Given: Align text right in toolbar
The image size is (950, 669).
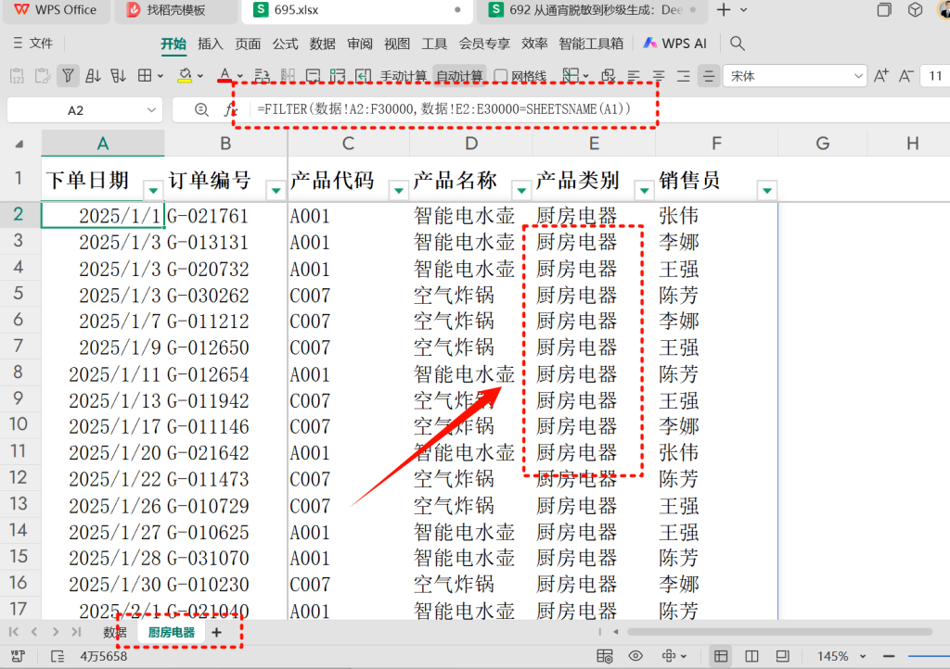Looking at the screenshot, I should coord(684,76).
